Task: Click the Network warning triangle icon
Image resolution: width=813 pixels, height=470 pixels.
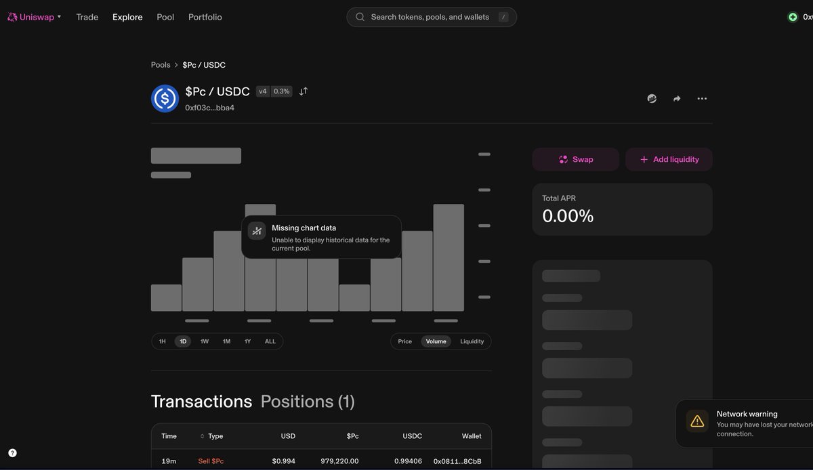Action: click(x=697, y=421)
